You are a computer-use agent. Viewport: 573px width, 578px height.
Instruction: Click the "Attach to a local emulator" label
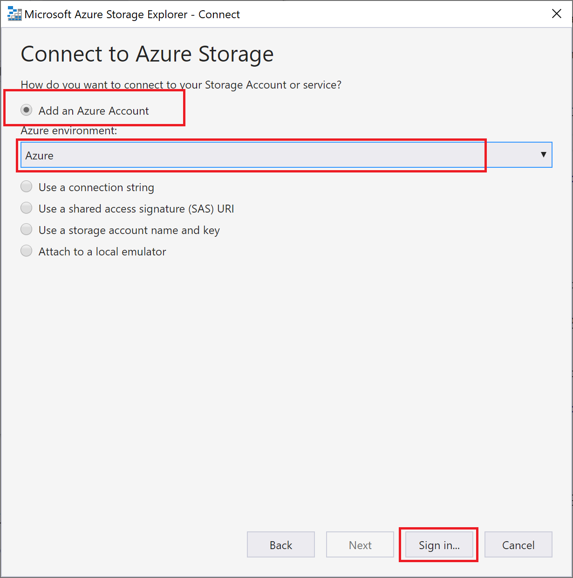click(102, 251)
